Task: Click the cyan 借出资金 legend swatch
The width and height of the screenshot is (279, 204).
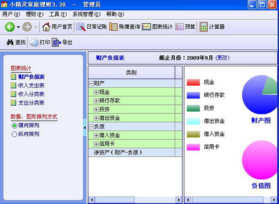Action: pyautogui.click(x=193, y=121)
